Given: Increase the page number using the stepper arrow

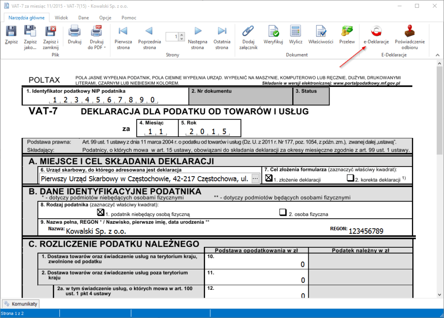Looking at the screenshot, I should point(183,35).
